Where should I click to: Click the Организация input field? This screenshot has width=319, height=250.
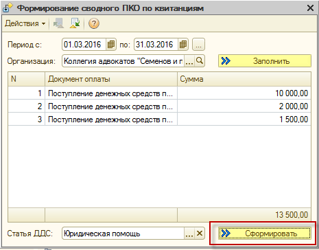[x=123, y=61]
